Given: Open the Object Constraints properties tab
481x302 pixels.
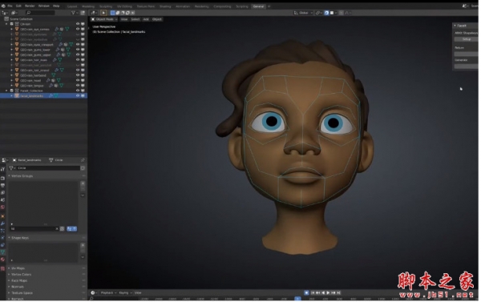Looking at the screenshot, I should (2, 245).
